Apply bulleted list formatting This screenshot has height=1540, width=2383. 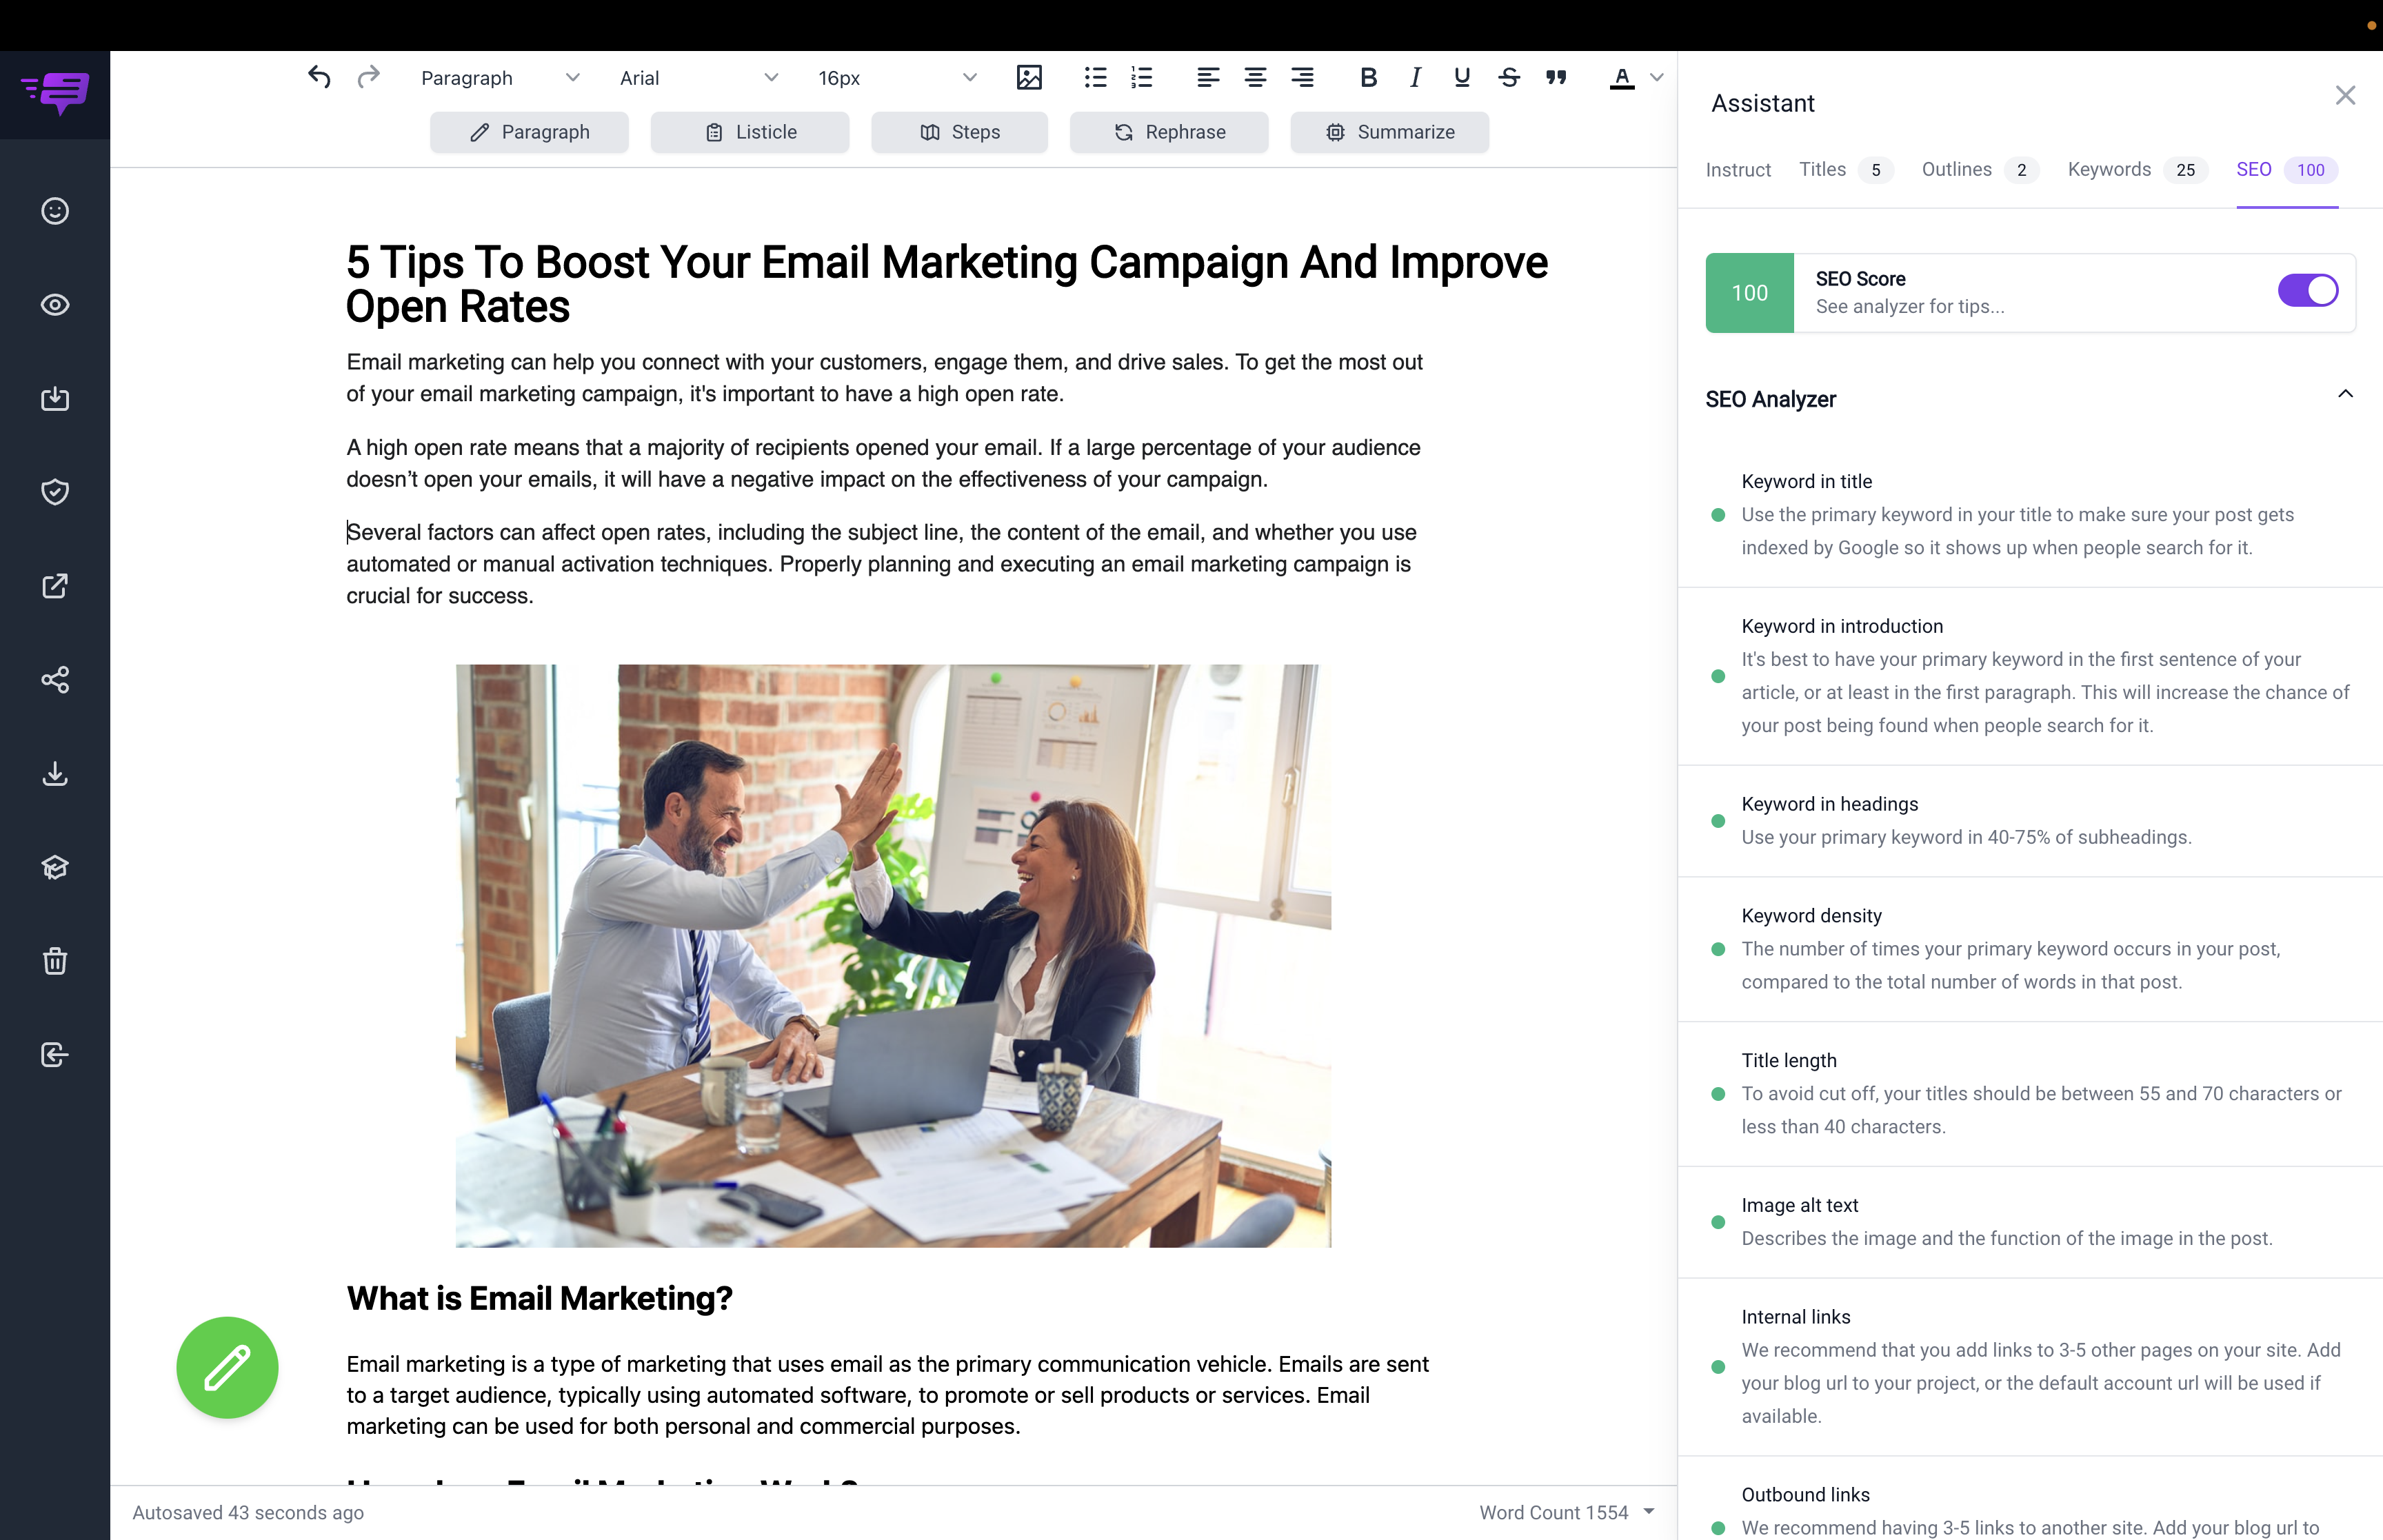tap(1095, 77)
